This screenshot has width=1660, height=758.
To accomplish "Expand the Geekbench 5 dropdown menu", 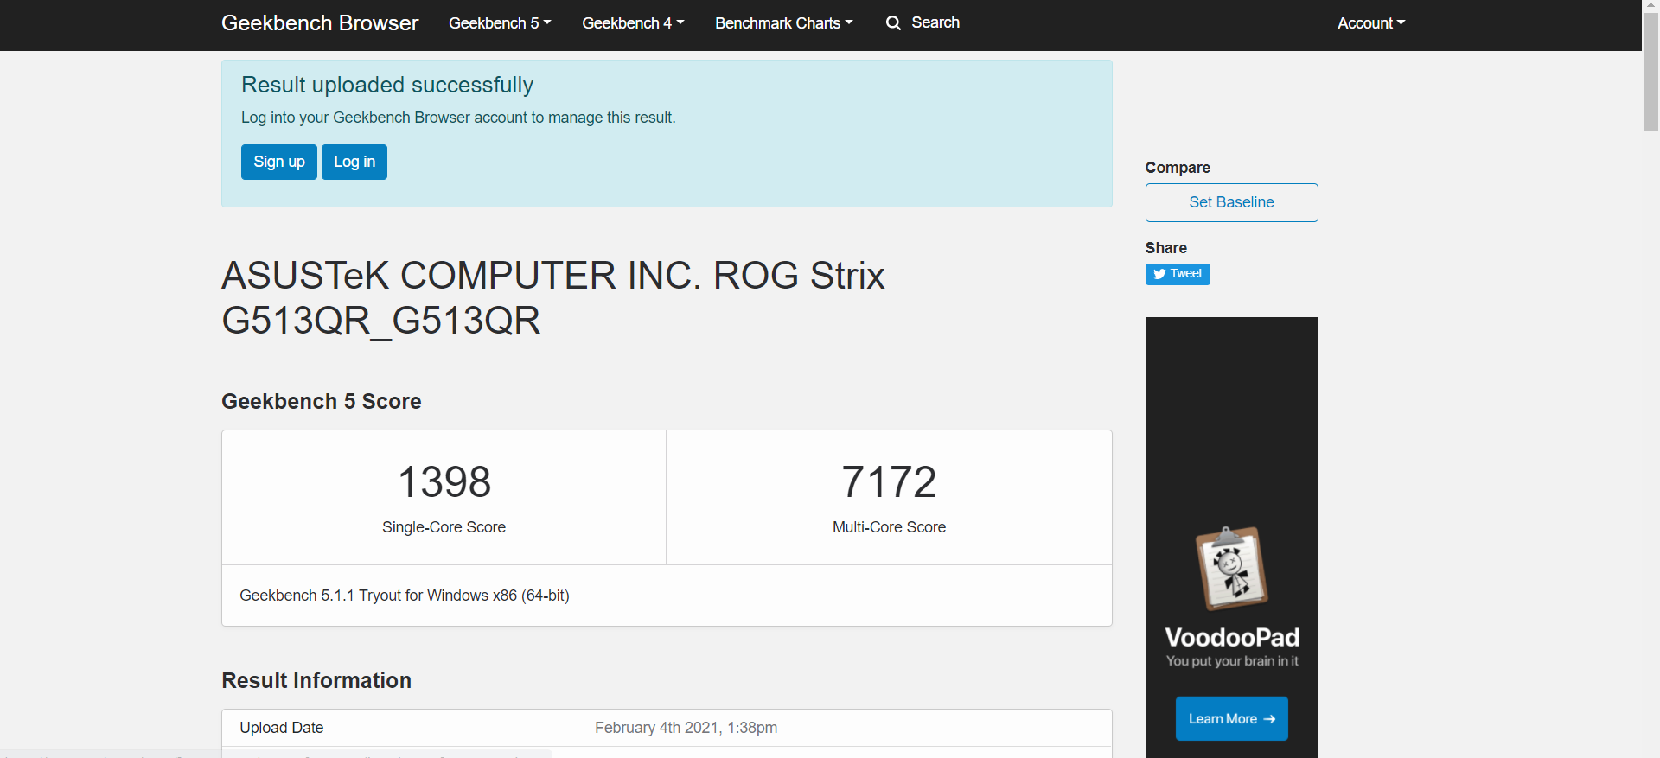I will click(x=499, y=23).
